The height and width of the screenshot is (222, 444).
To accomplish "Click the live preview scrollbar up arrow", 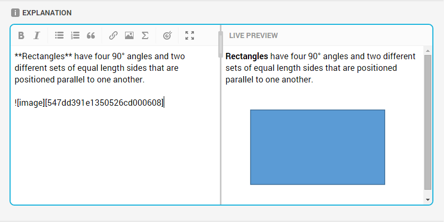I will (428, 51).
